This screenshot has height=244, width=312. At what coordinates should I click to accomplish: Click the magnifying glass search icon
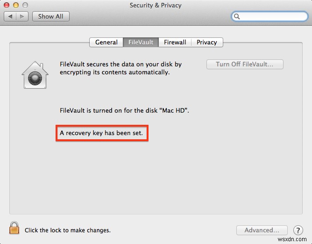(237, 16)
